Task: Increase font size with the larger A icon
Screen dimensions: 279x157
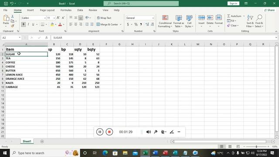Action: (x=58, y=18)
